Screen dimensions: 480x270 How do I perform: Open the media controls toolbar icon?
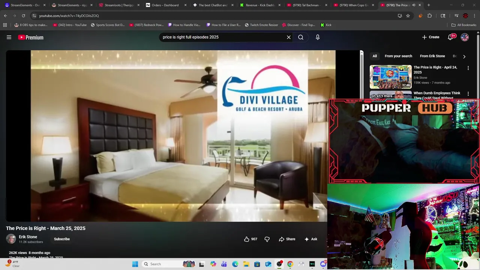point(456,16)
